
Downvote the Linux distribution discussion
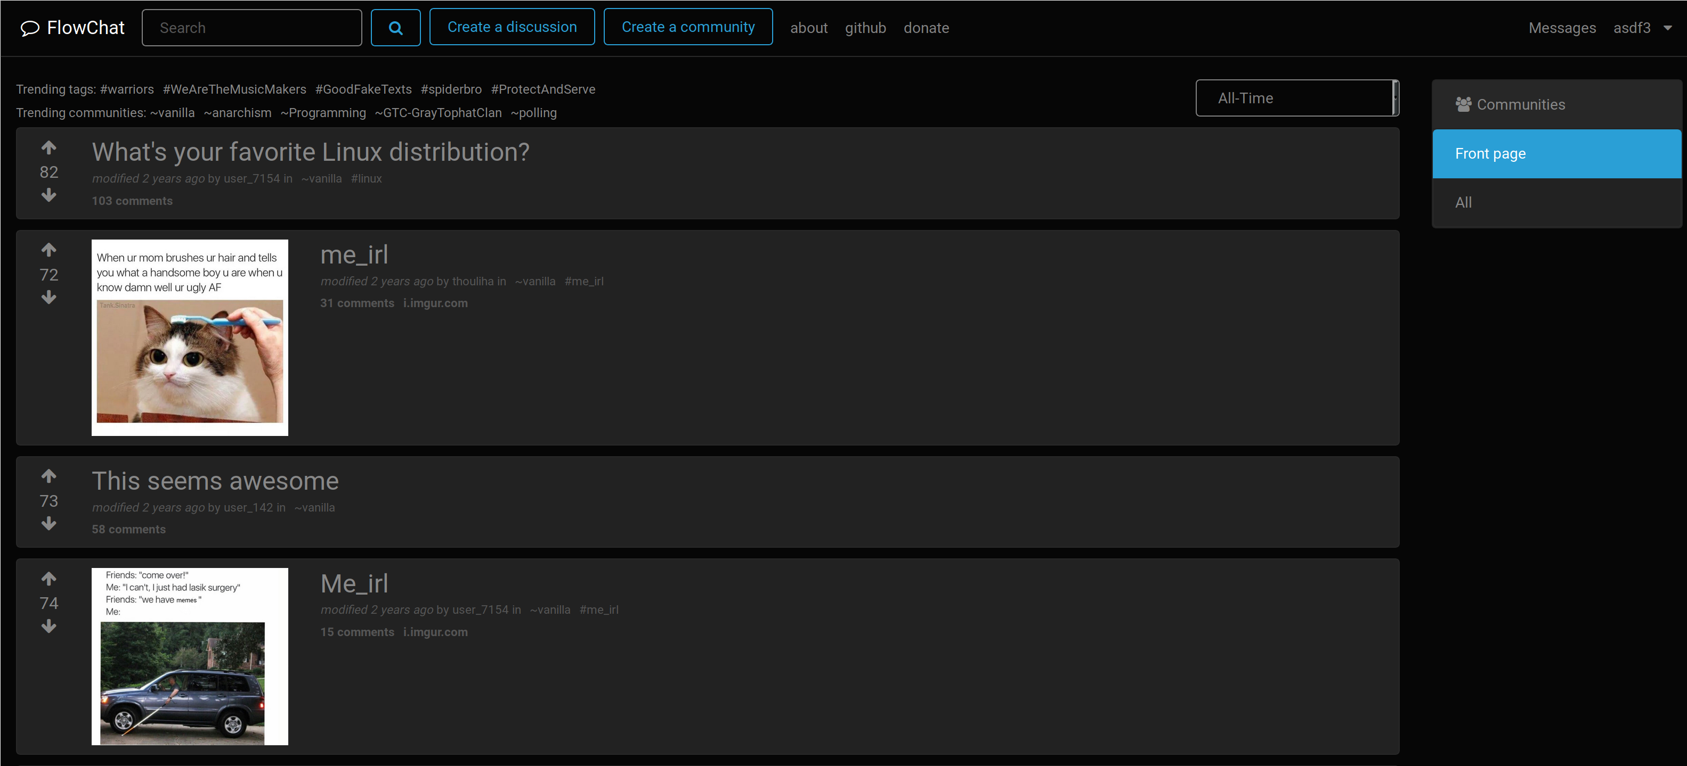click(48, 195)
